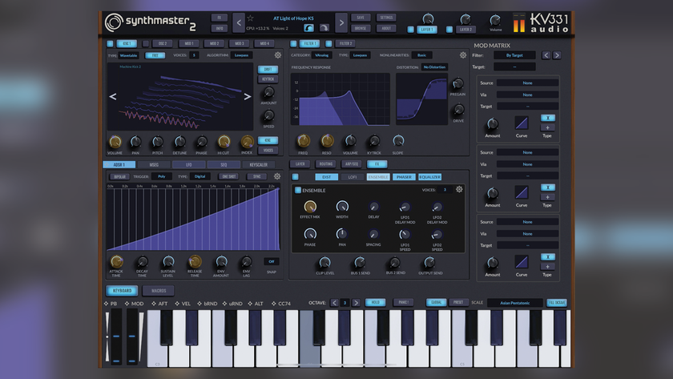Increase the keyboard octave with right arrow
The image size is (673, 379).
click(356, 303)
